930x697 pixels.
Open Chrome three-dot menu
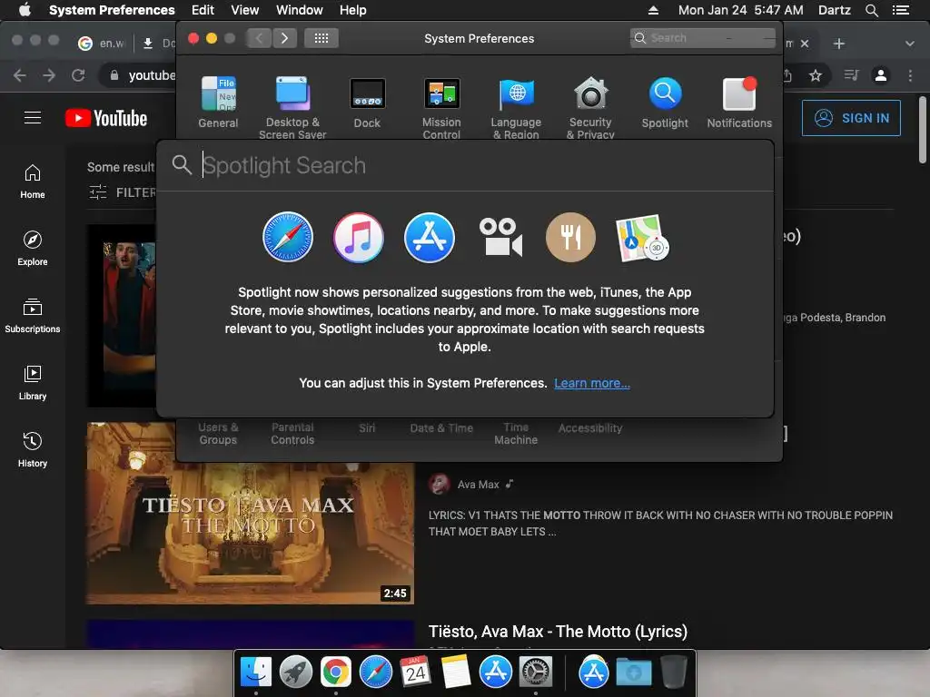pos(910,75)
